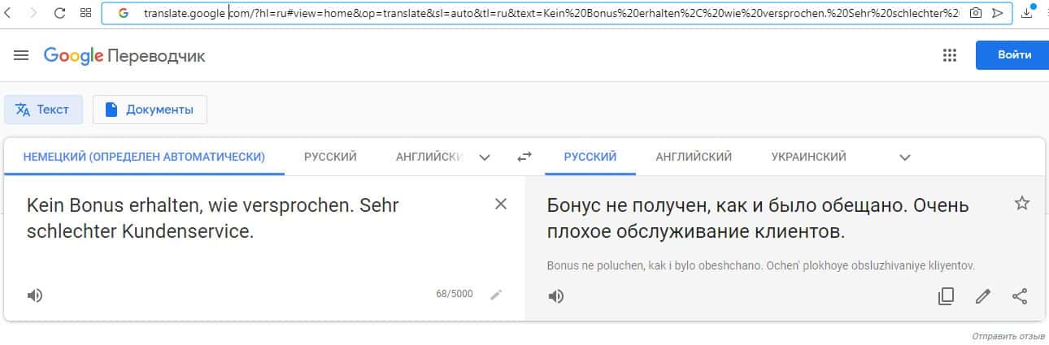Select auto-detected German source tab

(144, 157)
